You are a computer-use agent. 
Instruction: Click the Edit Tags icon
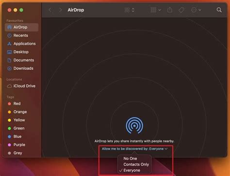[x=181, y=10]
